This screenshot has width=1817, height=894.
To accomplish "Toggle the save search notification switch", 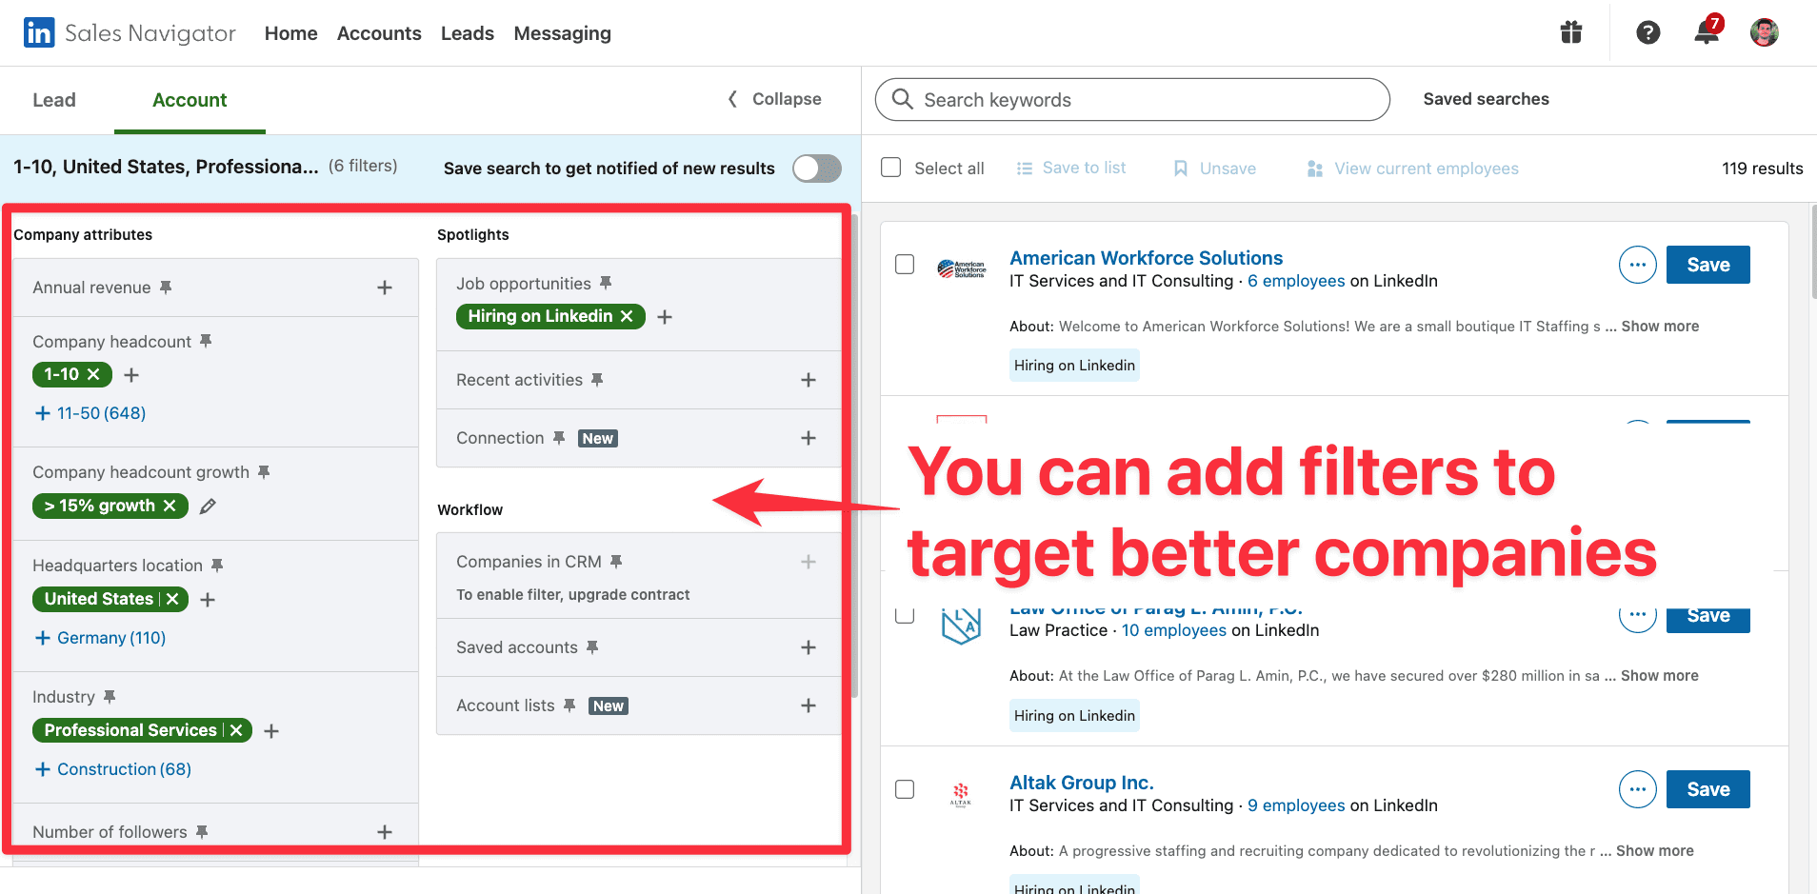I will pyautogui.click(x=817, y=169).
